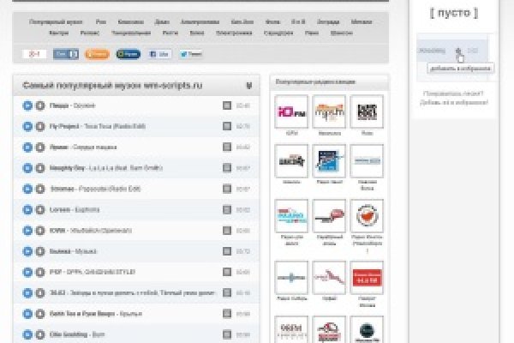
Task: Click the Facebook Like button
Action: (x=159, y=54)
